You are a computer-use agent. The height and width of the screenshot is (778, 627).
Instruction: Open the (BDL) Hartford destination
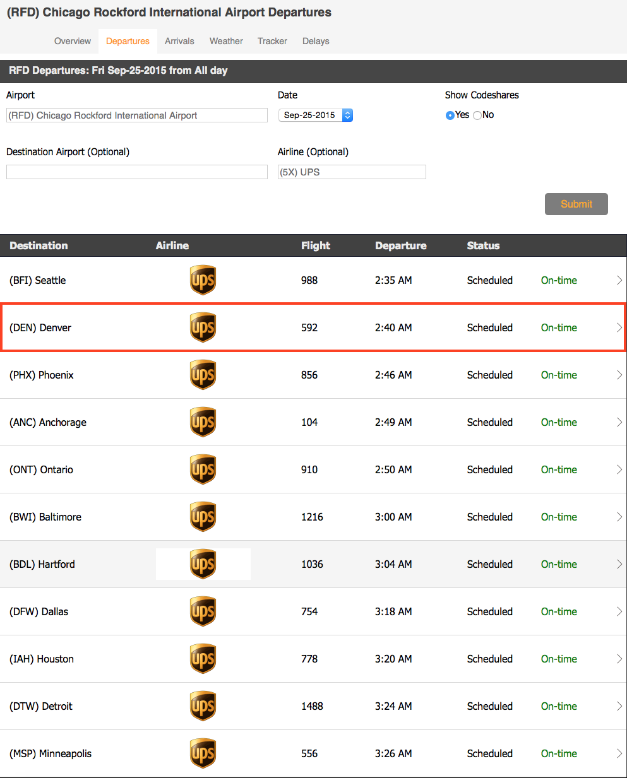pyautogui.click(x=42, y=564)
